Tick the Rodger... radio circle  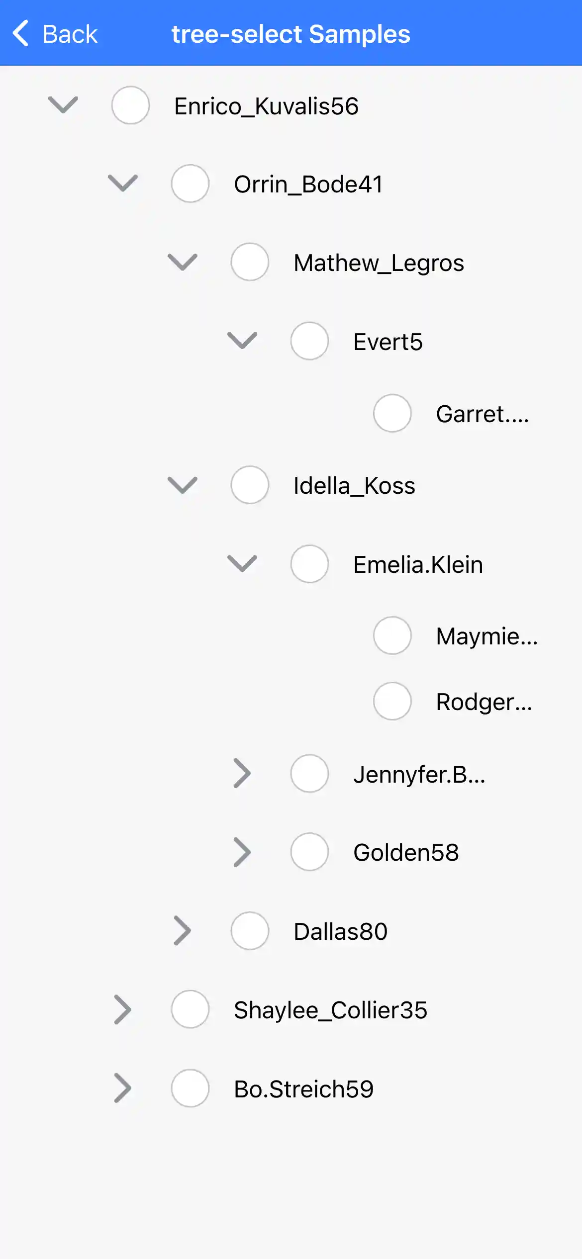coord(392,701)
